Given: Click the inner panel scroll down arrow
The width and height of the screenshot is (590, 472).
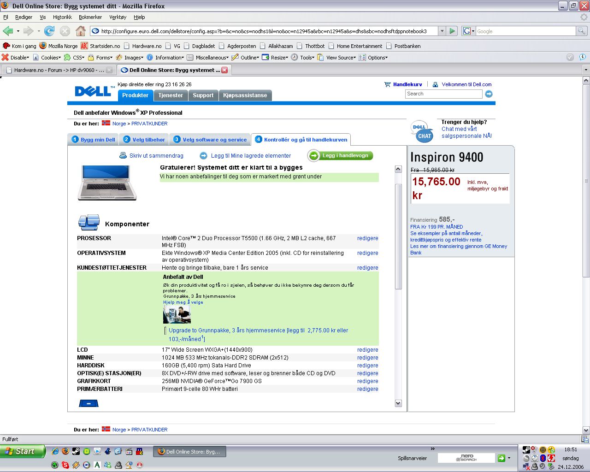Looking at the screenshot, I should click(x=398, y=403).
